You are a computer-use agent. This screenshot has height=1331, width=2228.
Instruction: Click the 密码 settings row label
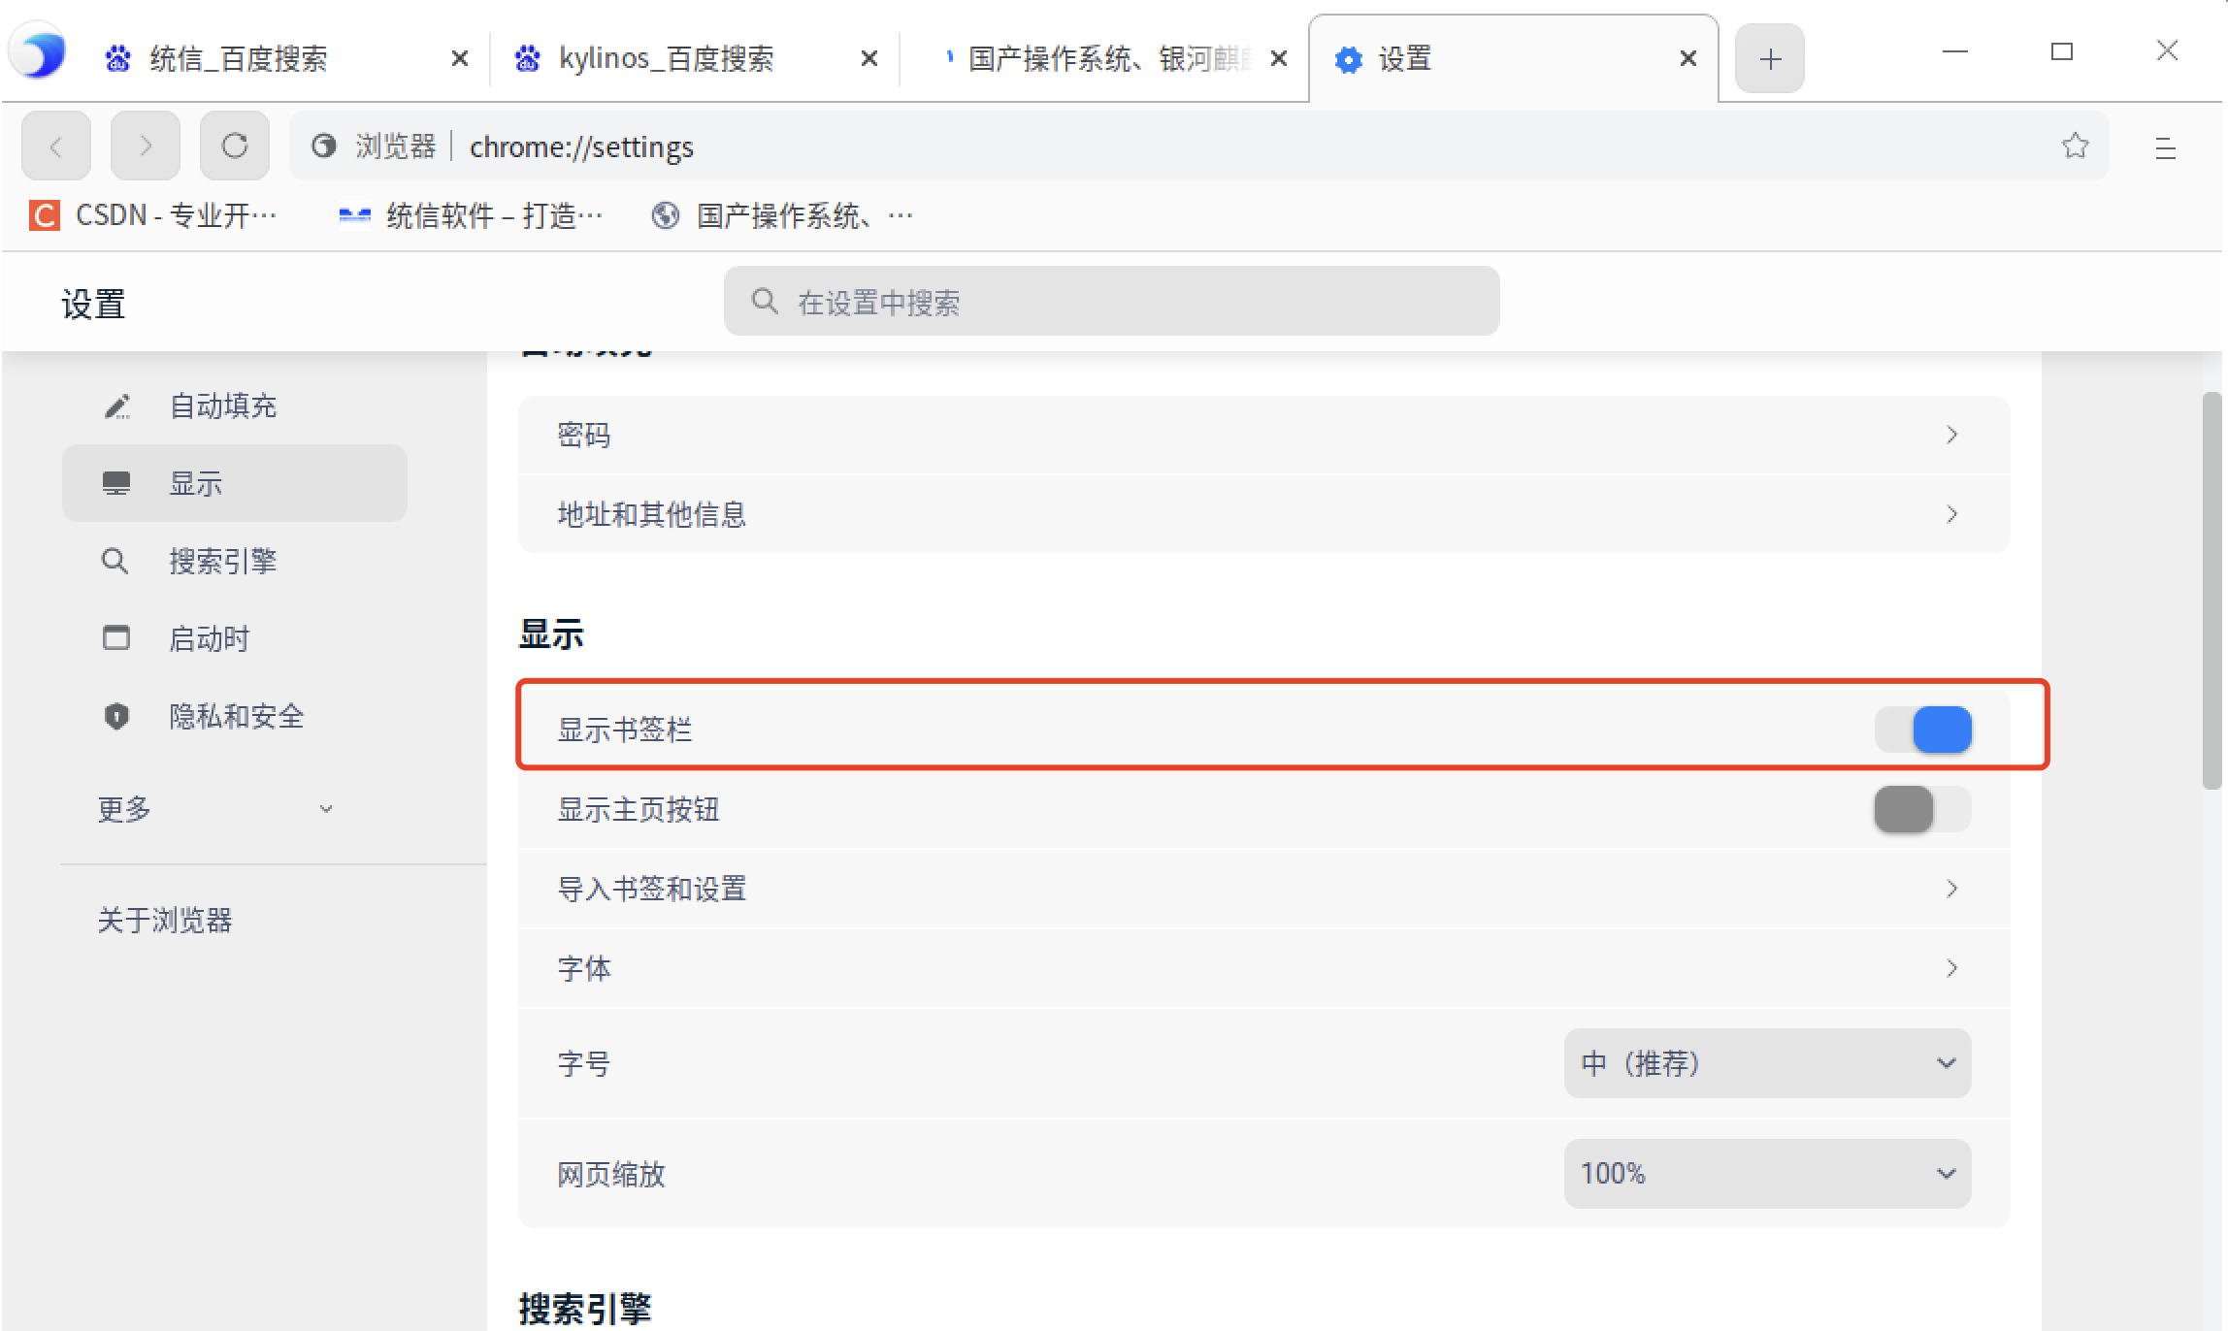click(584, 435)
